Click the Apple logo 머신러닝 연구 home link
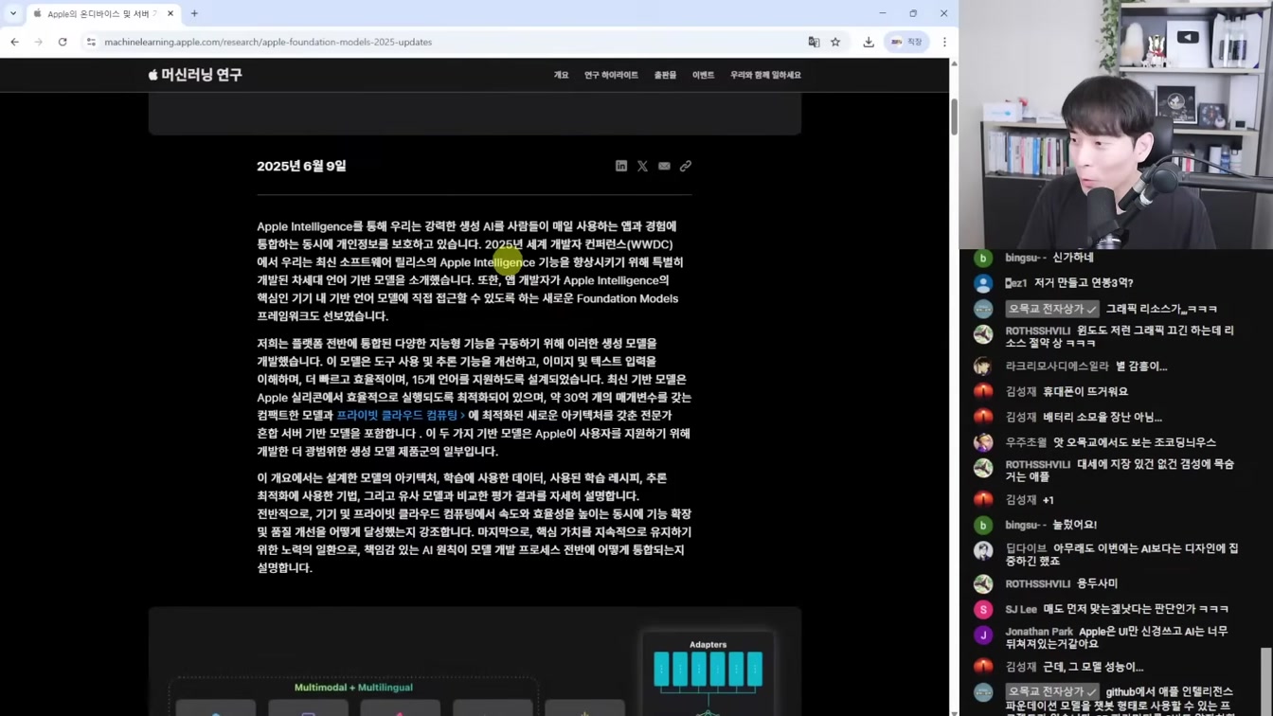 tap(195, 75)
